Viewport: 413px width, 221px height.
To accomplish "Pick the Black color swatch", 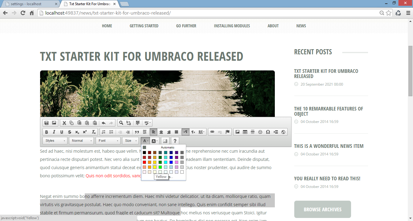I will (x=145, y=152).
